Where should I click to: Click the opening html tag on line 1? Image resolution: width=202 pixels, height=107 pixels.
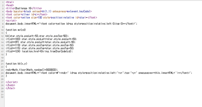coord(10,2)
